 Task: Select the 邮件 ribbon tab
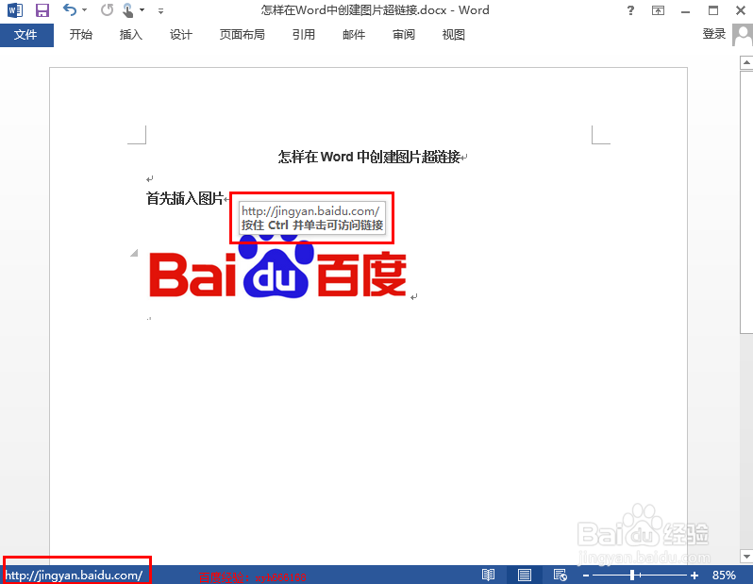click(x=354, y=35)
